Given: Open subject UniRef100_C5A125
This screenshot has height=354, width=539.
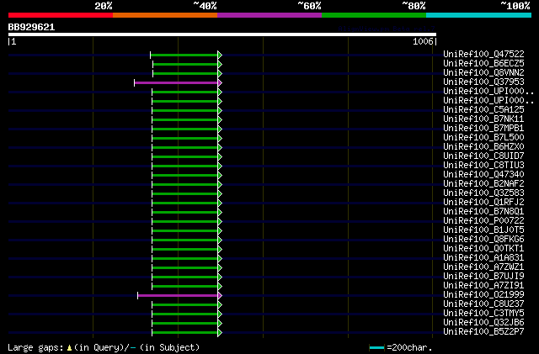Looking at the screenshot, I should (x=483, y=109).
